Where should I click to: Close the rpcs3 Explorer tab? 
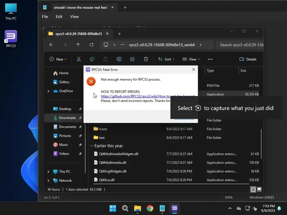[x=107, y=34]
